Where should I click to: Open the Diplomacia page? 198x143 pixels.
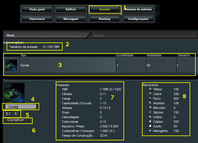point(37,19)
